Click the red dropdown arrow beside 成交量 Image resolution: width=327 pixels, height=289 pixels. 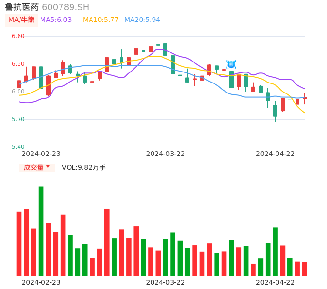pyautogui.click(x=48, y=167)
